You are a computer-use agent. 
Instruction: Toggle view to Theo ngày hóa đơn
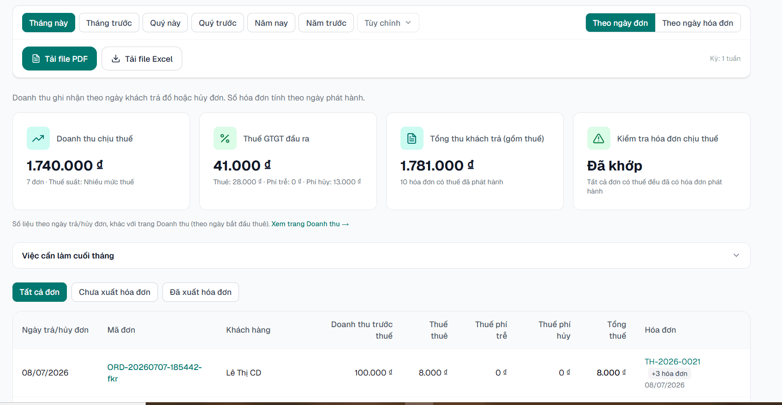pyautogui.click(x=698, y=23)
